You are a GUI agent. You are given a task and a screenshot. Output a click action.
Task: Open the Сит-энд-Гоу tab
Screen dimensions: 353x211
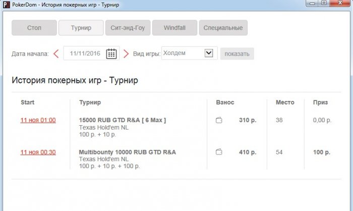point(128,28)
